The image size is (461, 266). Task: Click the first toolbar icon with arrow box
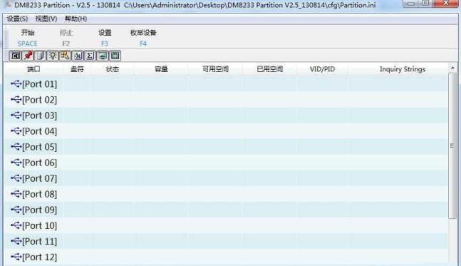coord(15,56)
